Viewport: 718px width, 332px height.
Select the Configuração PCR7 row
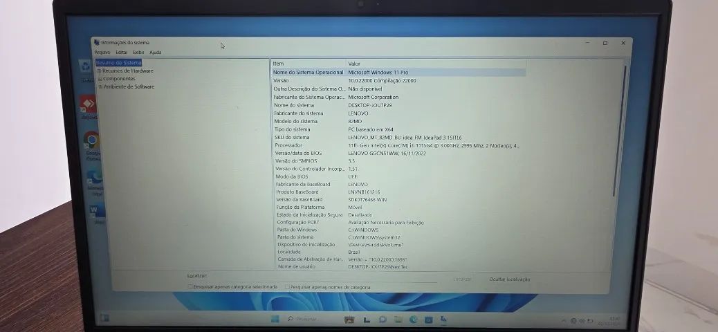tap(398, 223)
